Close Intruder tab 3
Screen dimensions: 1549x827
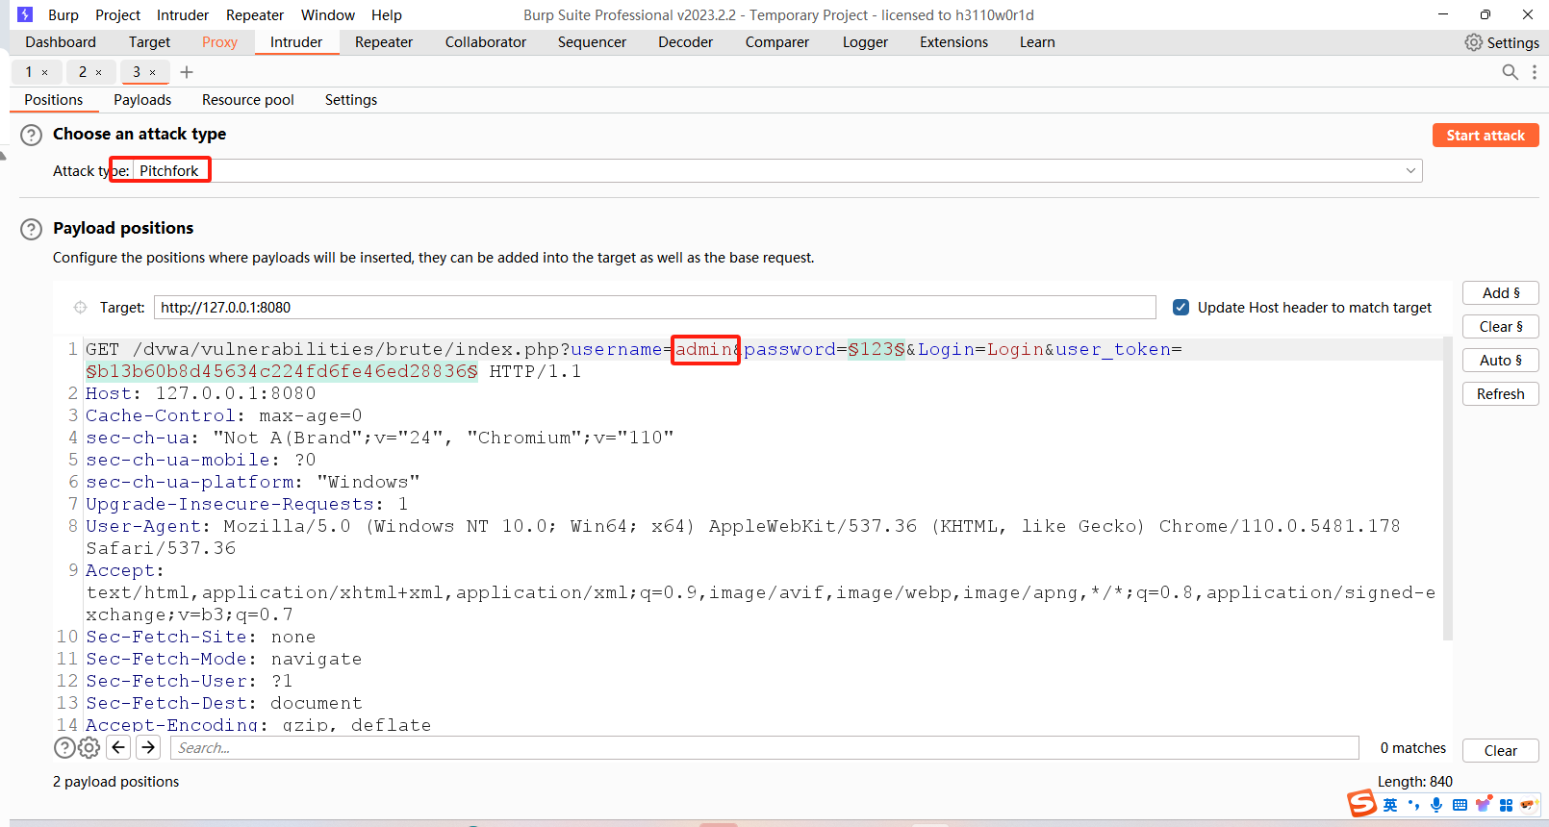(152, 72)
